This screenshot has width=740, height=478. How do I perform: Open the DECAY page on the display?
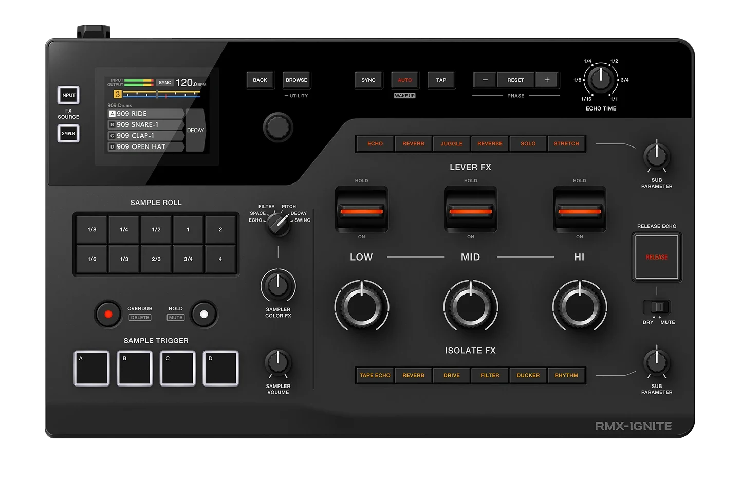pyautogui.click(x=195, y=130)
